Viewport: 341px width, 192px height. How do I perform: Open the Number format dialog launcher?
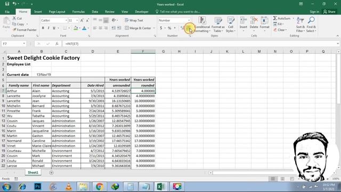pos(190,36)
